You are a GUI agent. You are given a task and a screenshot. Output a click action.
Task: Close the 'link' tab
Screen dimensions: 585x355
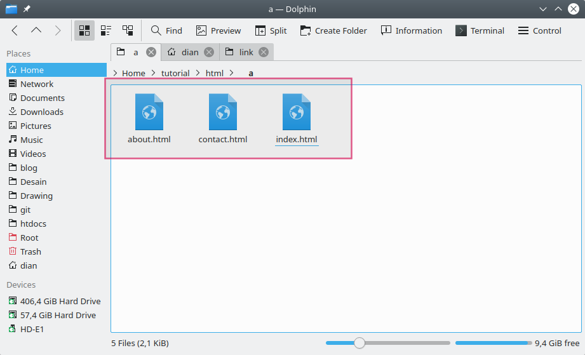click(264, 52)
